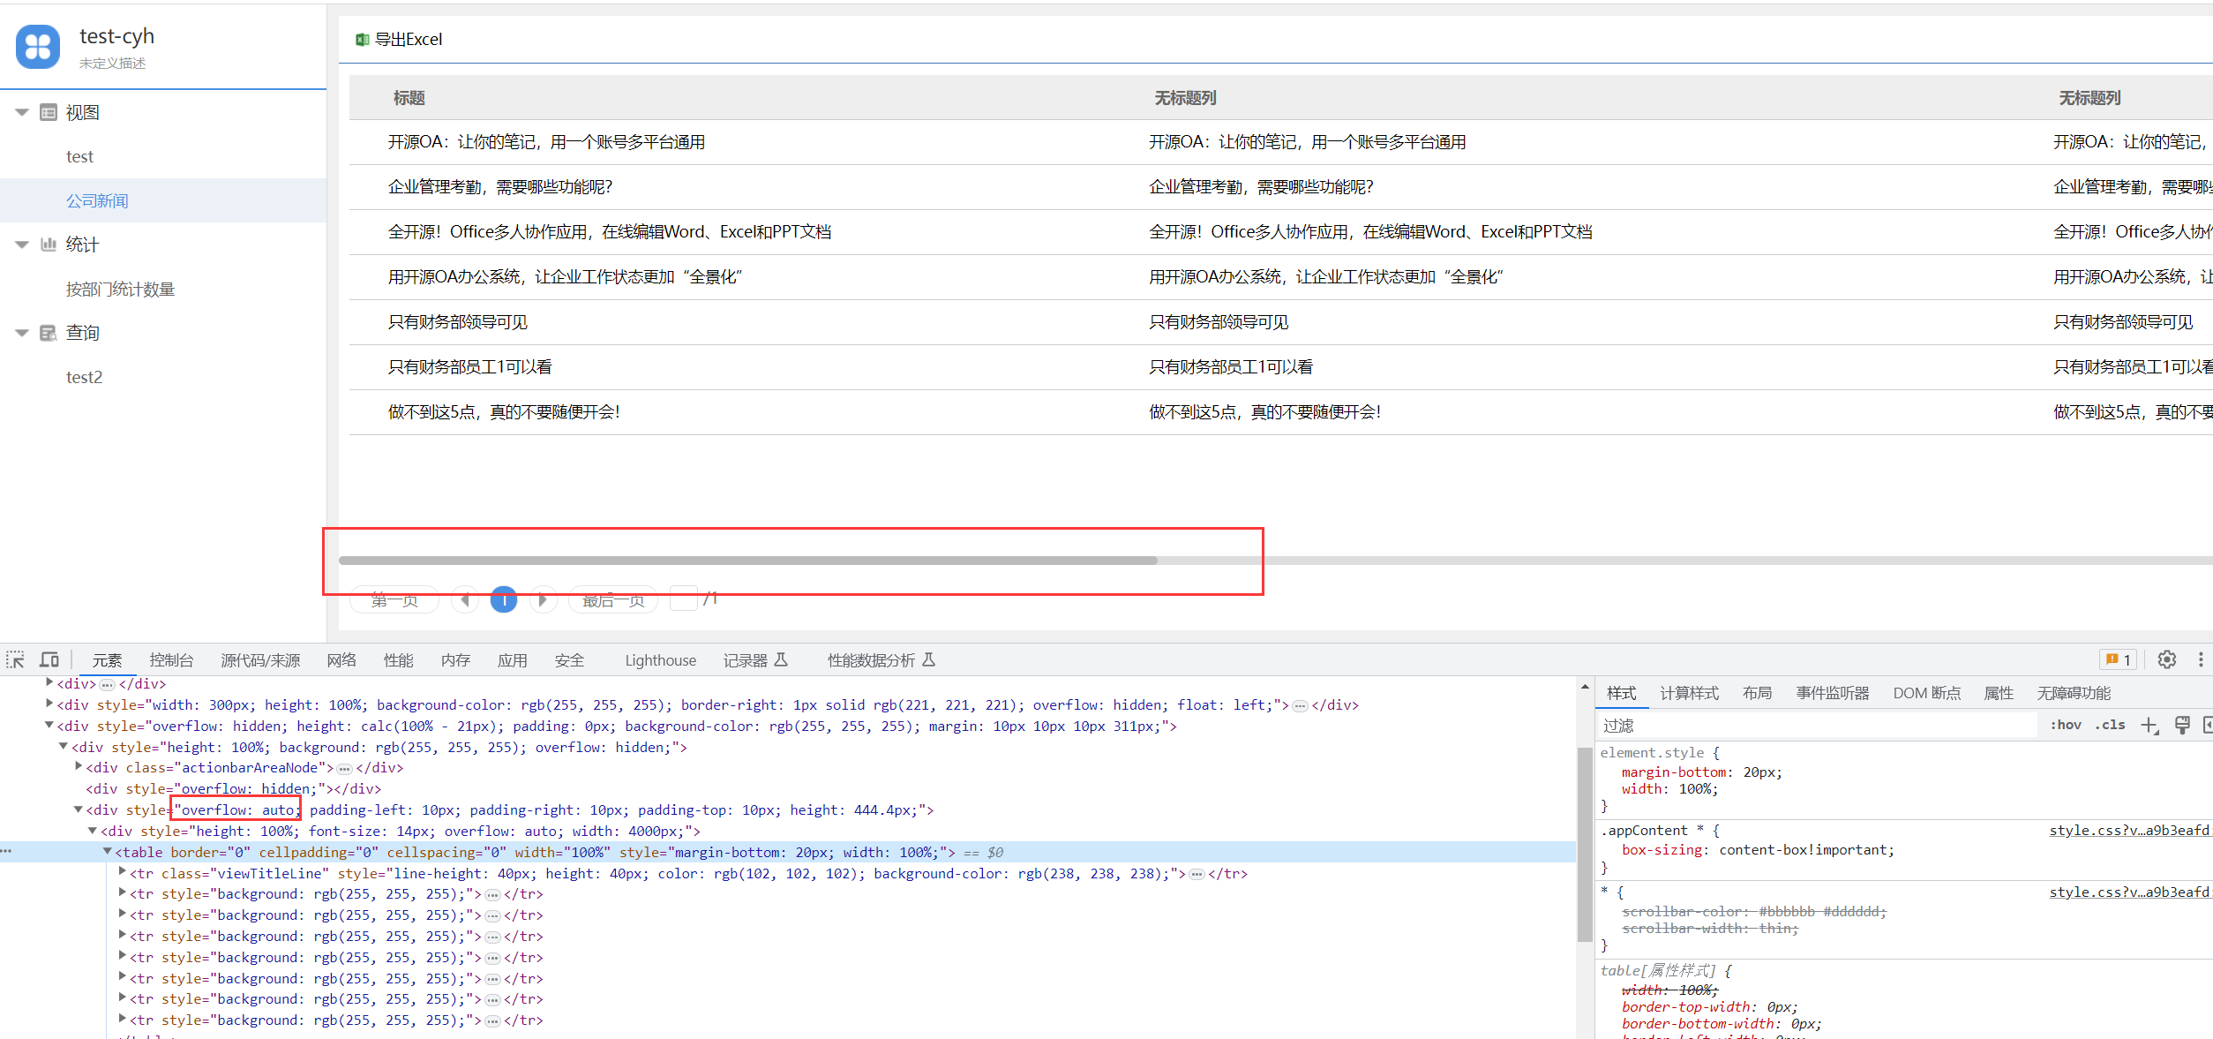2213x1039 pixels.
Task: Click the inspect element picker icon
Action: pyautogui.click(x=15, y=659)
